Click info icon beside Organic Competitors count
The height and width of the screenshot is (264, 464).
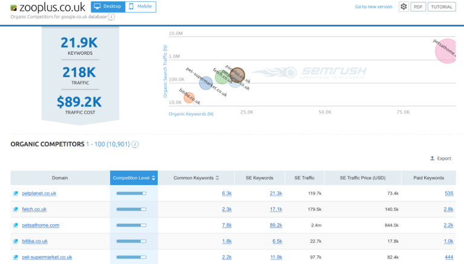(x=135, y=145)
